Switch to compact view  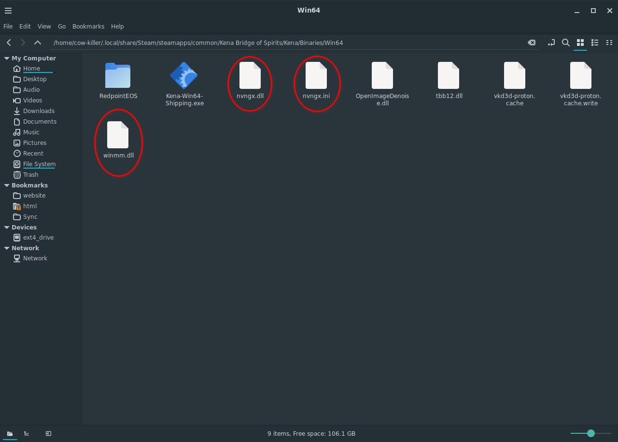click(x=609, y=43)
